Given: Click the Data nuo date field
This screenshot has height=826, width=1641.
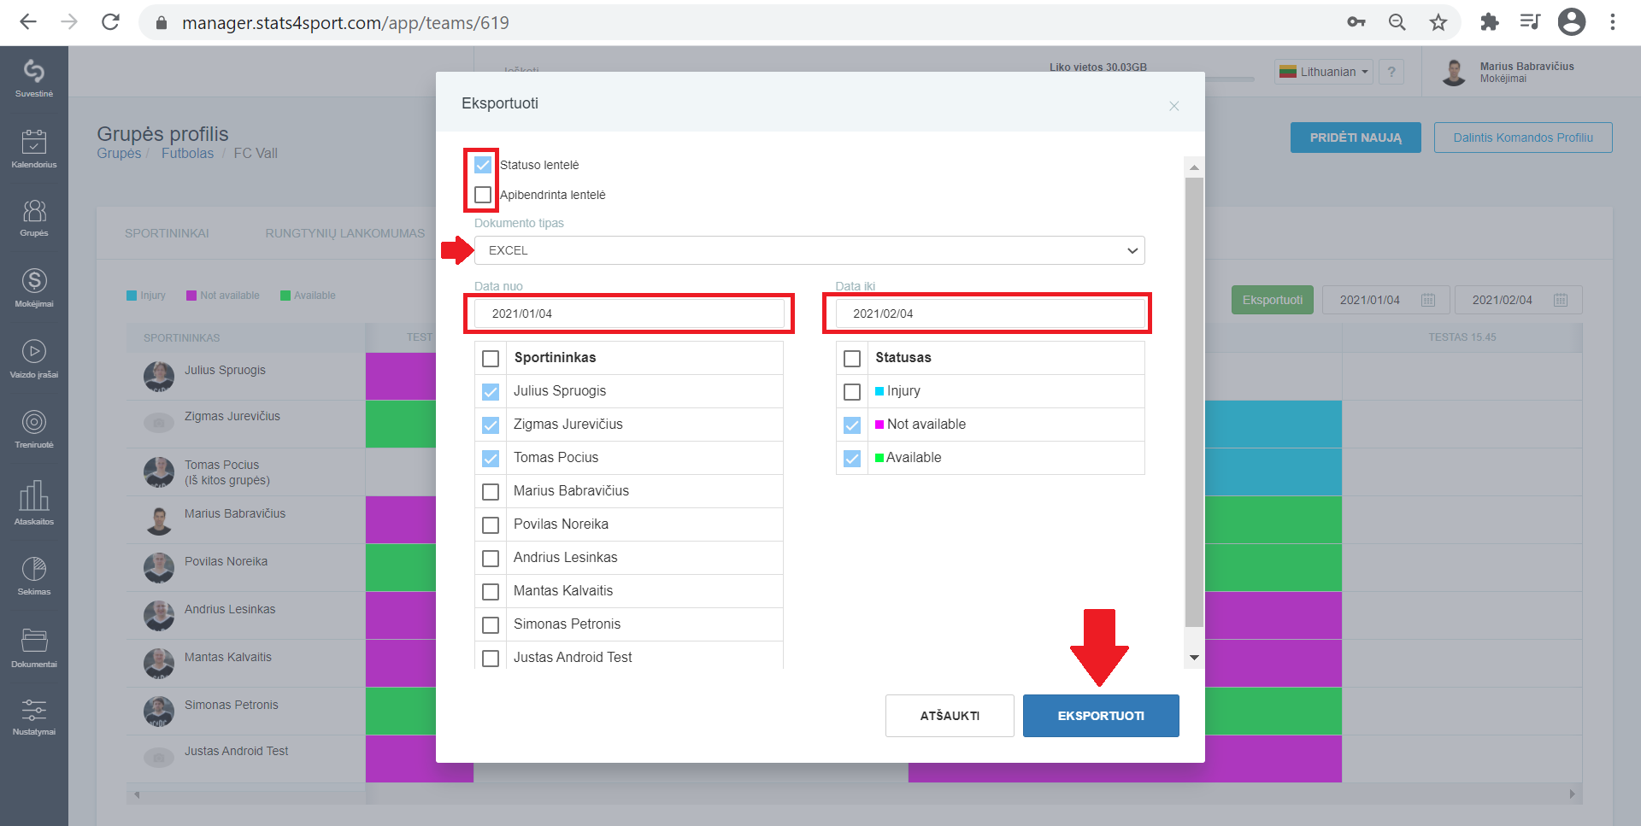Looking at the screenshot, I should pos(629,313).
